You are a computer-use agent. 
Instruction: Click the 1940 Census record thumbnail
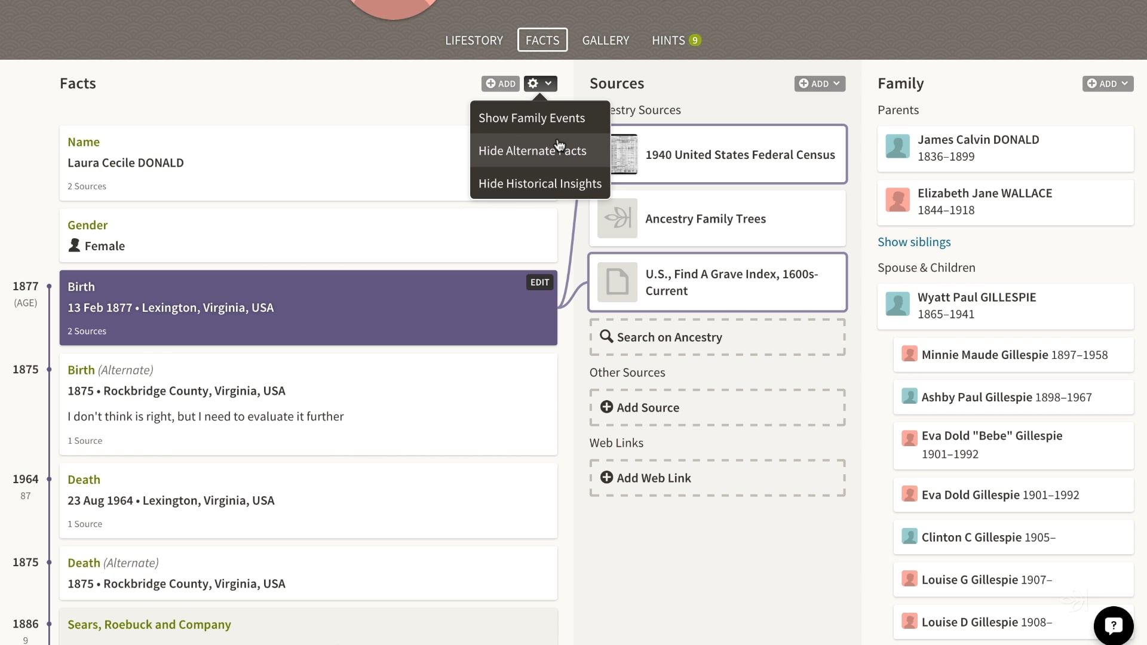624,155
